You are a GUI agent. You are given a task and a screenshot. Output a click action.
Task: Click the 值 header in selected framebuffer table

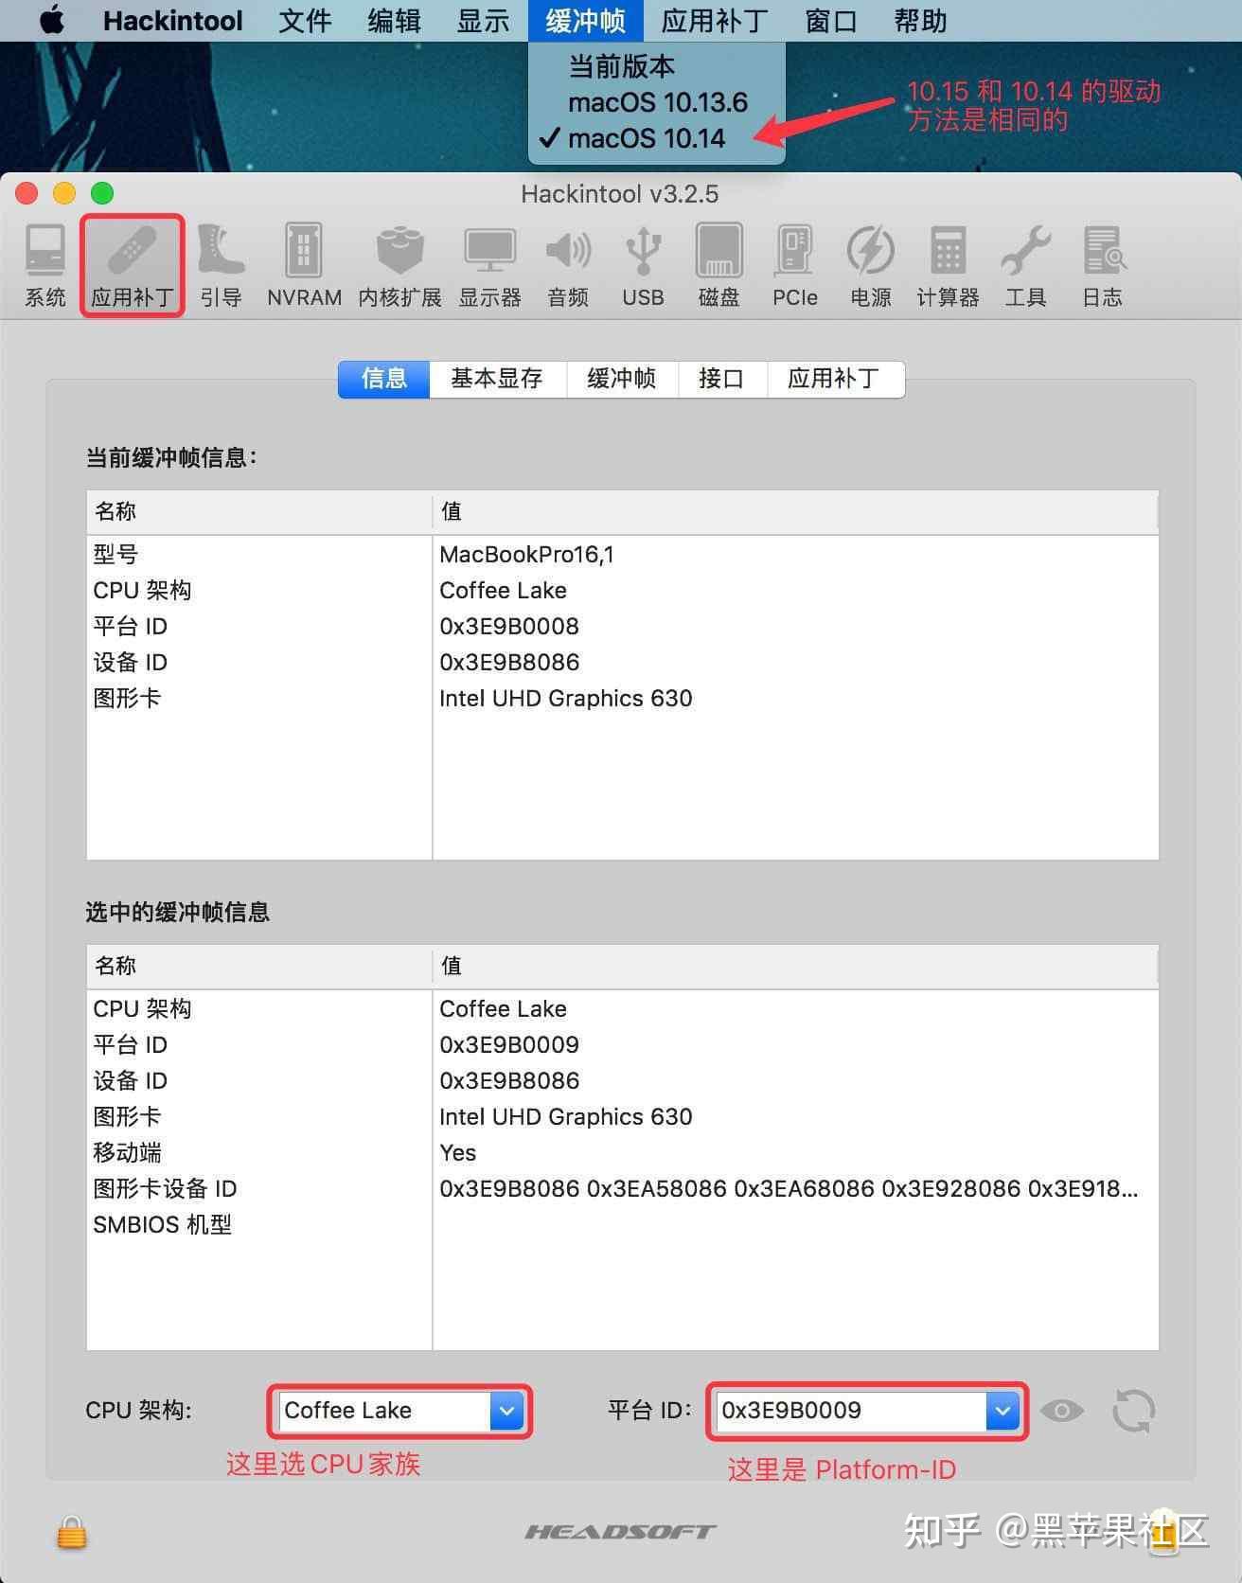[795, 966]
